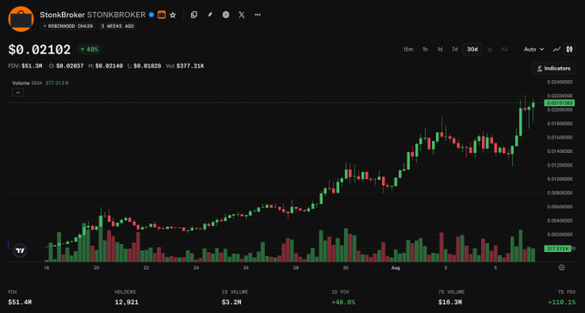Click the STONKBROKER ticker symbol text

(x=116, y=15)
